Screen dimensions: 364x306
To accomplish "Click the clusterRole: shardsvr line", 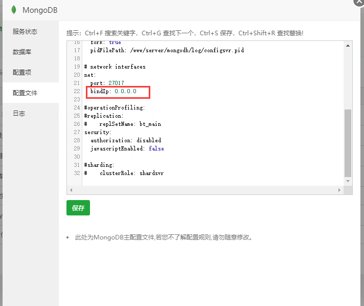I will 124,173.
